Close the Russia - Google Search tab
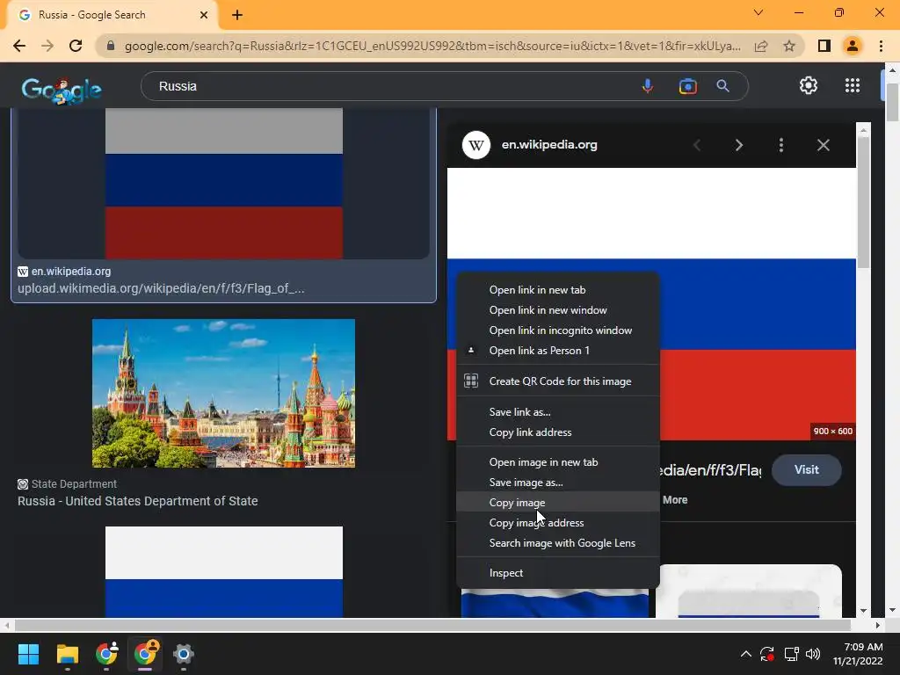The height and width of the screenshot is (675, 900). [x=204, y=15]
